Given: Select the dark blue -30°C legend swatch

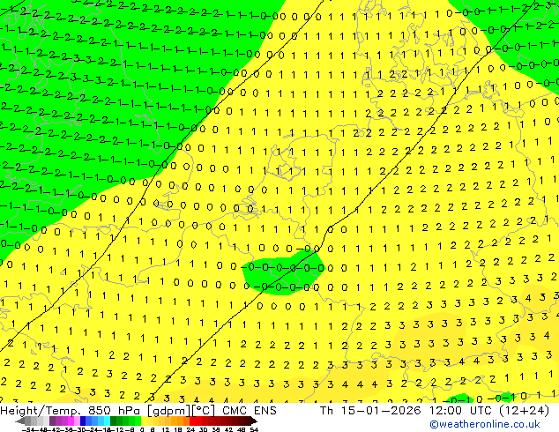Looking at the screenshot, I should pyautogui.click(x=83, y=421).
